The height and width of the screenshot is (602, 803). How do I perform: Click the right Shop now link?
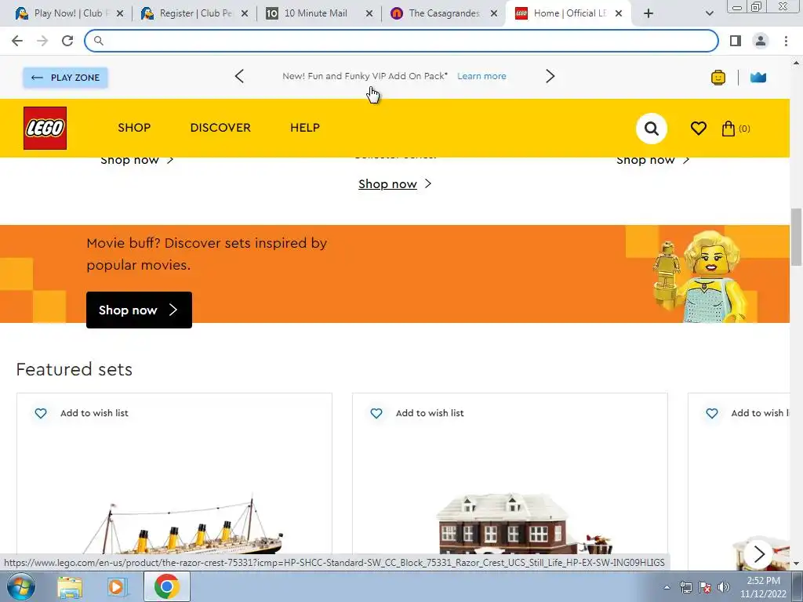pos(652,160)
